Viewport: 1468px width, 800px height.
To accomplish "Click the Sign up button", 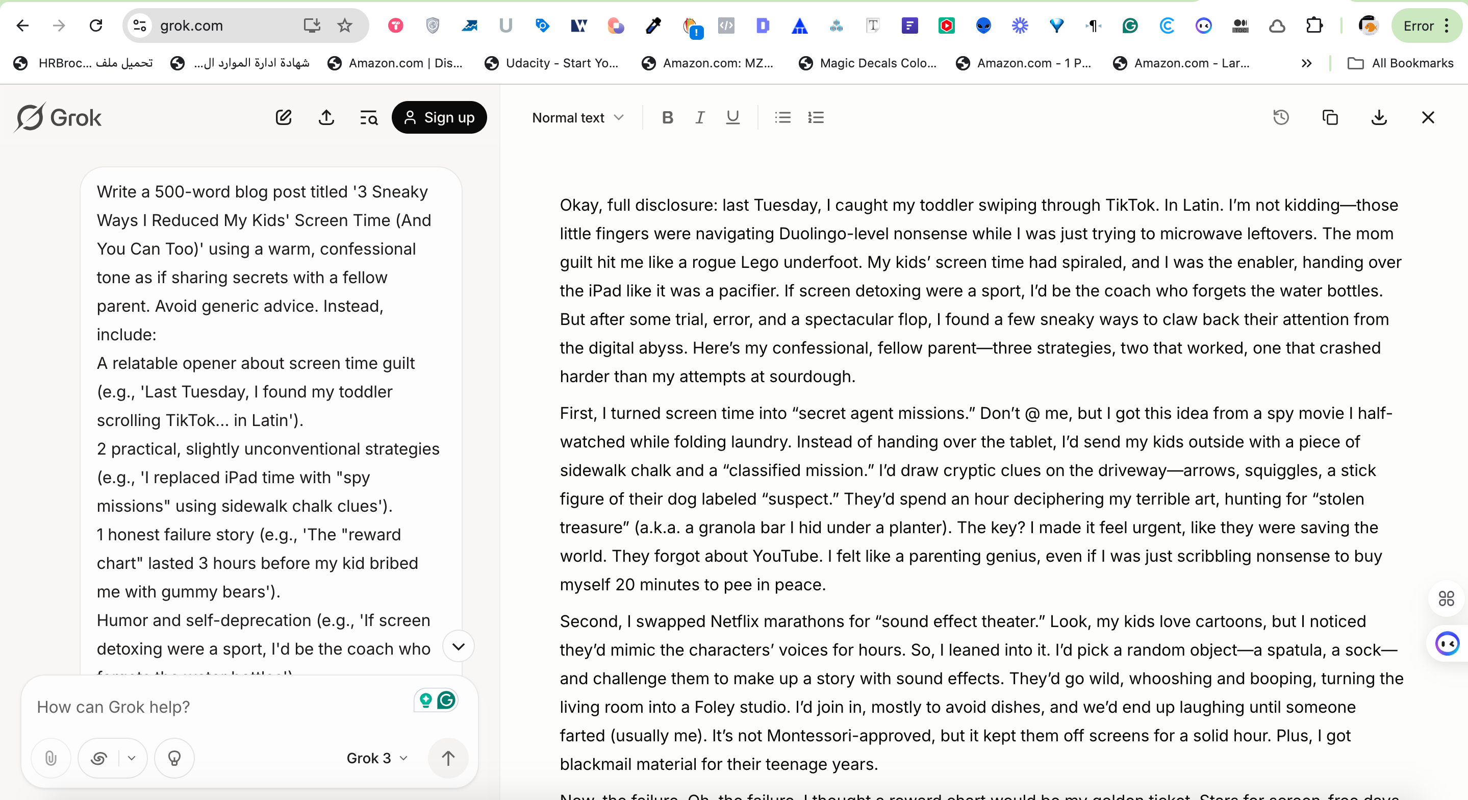I will (x=439, y=117).
